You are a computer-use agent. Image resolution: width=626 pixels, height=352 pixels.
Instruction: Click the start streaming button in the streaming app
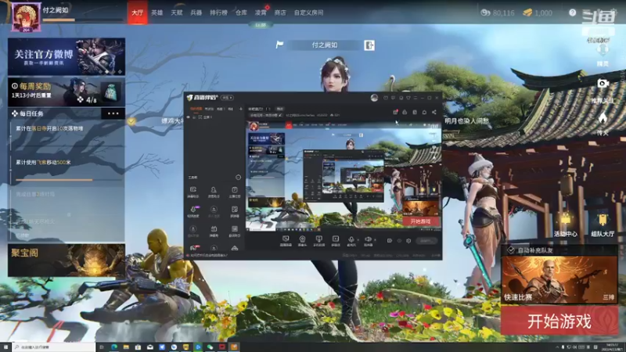point(426,241)
